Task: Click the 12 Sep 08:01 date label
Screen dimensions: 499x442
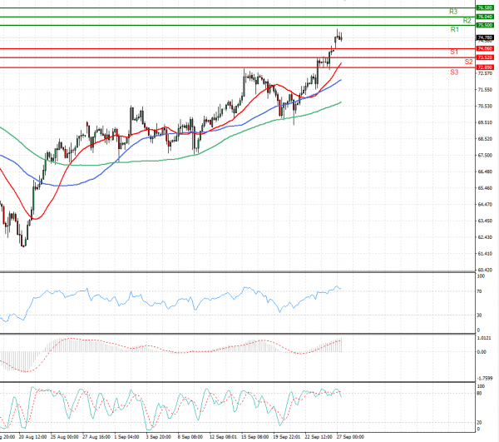Action: pos(223,437)
